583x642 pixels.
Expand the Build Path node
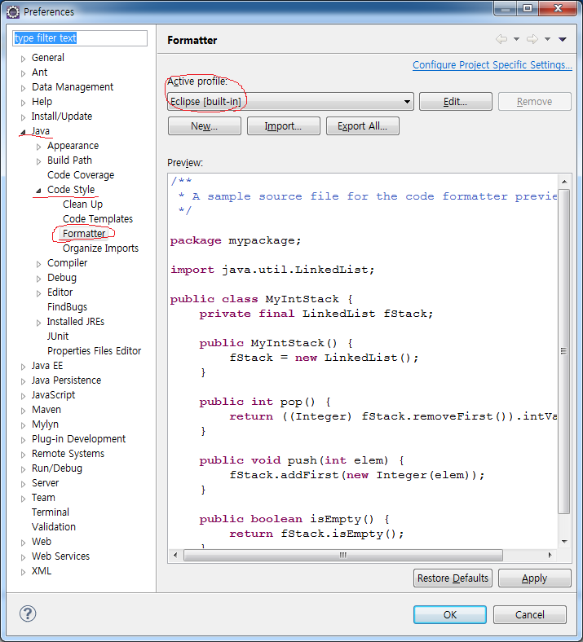tap(38, 161)
